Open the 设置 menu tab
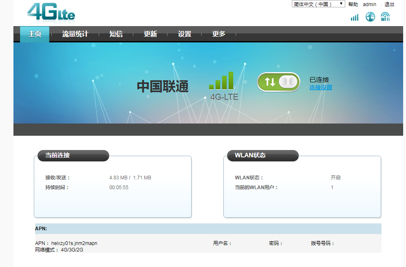 click(185, 34)
